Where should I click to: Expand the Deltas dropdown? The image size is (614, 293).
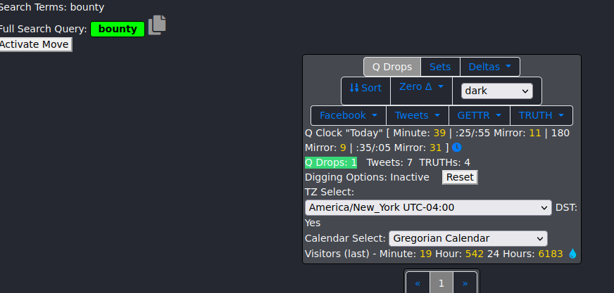coord(490,67)
